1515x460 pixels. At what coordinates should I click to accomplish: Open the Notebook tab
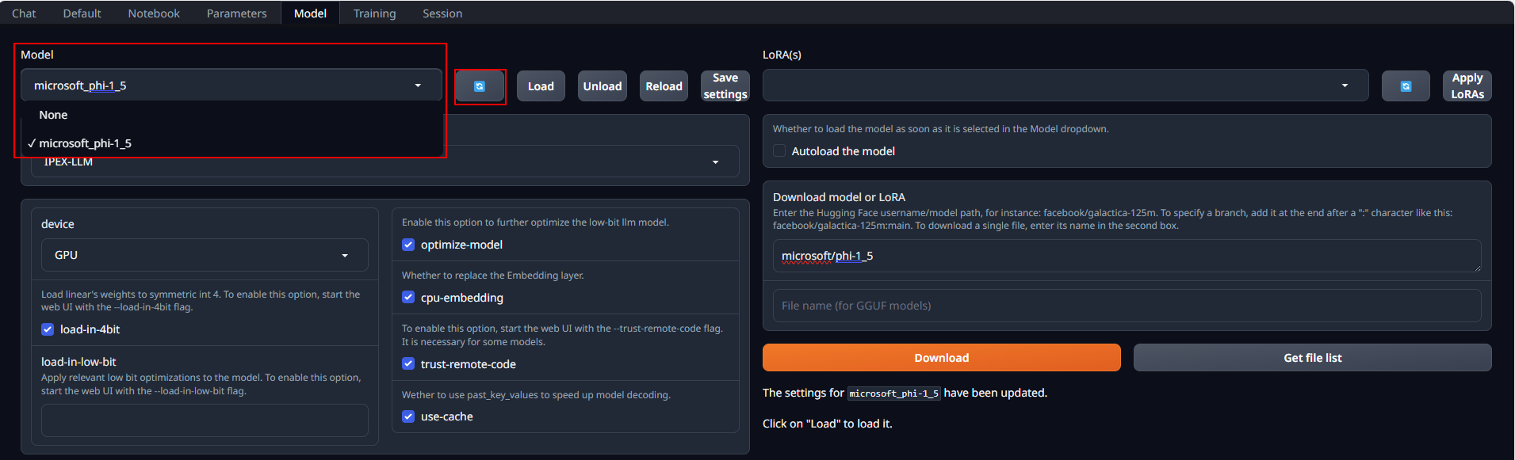click(x=154, y=13)
